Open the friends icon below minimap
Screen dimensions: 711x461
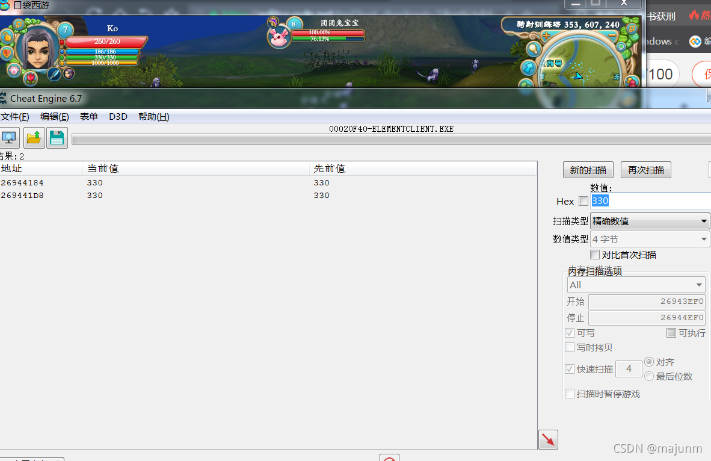(632, 82)
